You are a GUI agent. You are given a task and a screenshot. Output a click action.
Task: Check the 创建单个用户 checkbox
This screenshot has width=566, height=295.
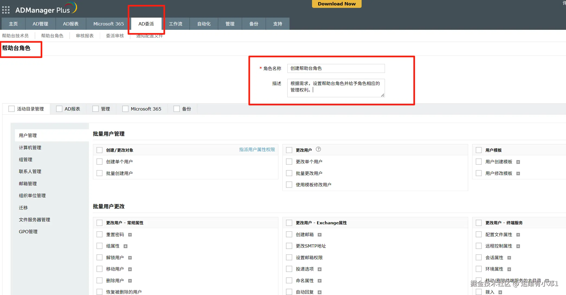pos(99,162)
